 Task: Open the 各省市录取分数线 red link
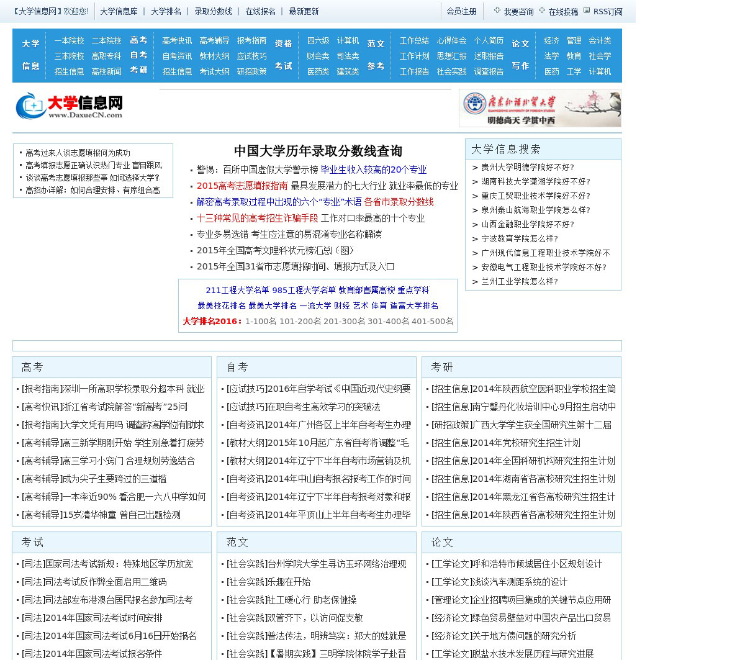(399, 202)
